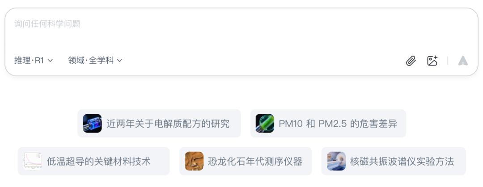Image resolution: width=483 pixels, height=187 pixels.
Task: Click the paperclip attach file icon
Action: pos(411,61)
